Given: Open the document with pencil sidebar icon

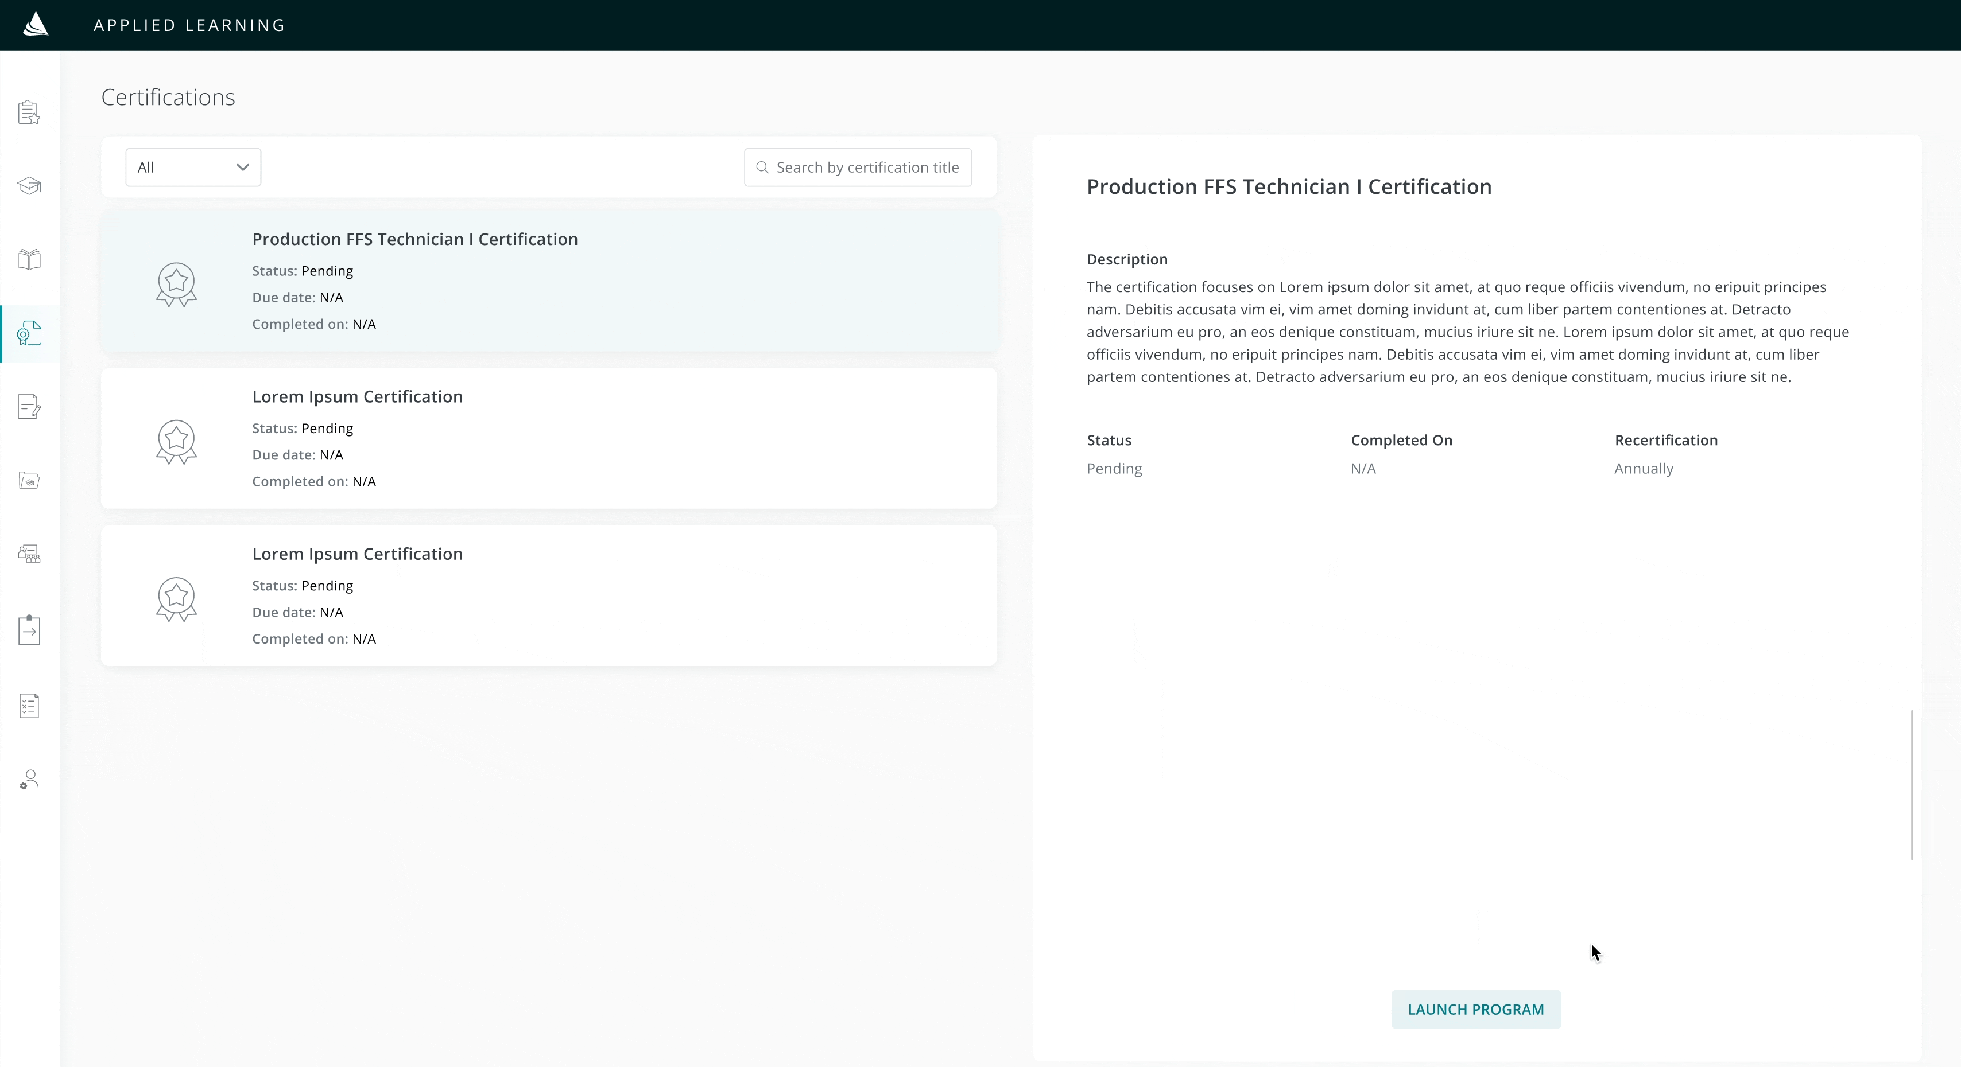Looking at the screenshot, I should 29,407.
